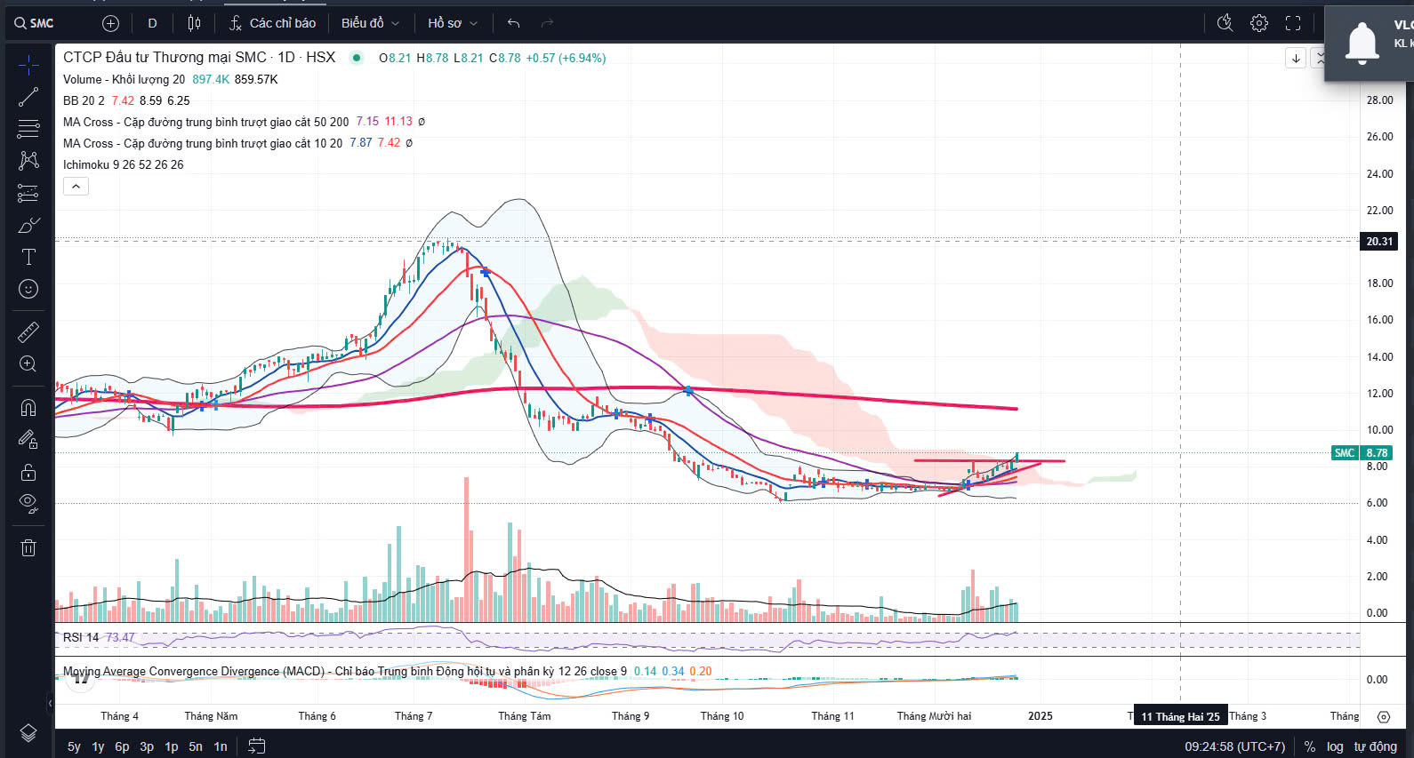This screenshot has height=758, width=1414.
Task: Select the Ichimoku 9 26 52 26 26 legend
Action: click(x=123, y=164)
